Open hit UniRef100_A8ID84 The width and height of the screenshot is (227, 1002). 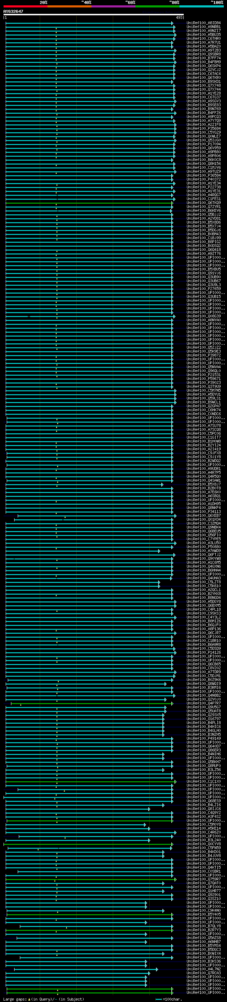tap(203, 23)
